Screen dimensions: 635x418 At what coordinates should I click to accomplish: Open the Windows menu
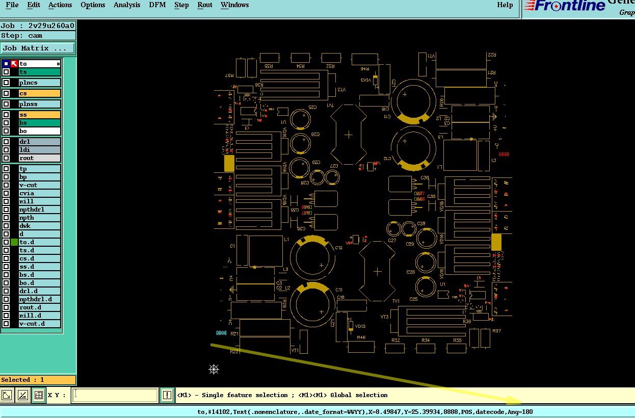(x=235, y=5)
